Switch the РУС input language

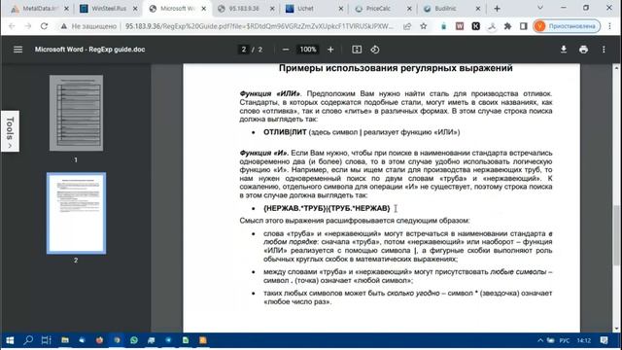[x=564, y=340]
